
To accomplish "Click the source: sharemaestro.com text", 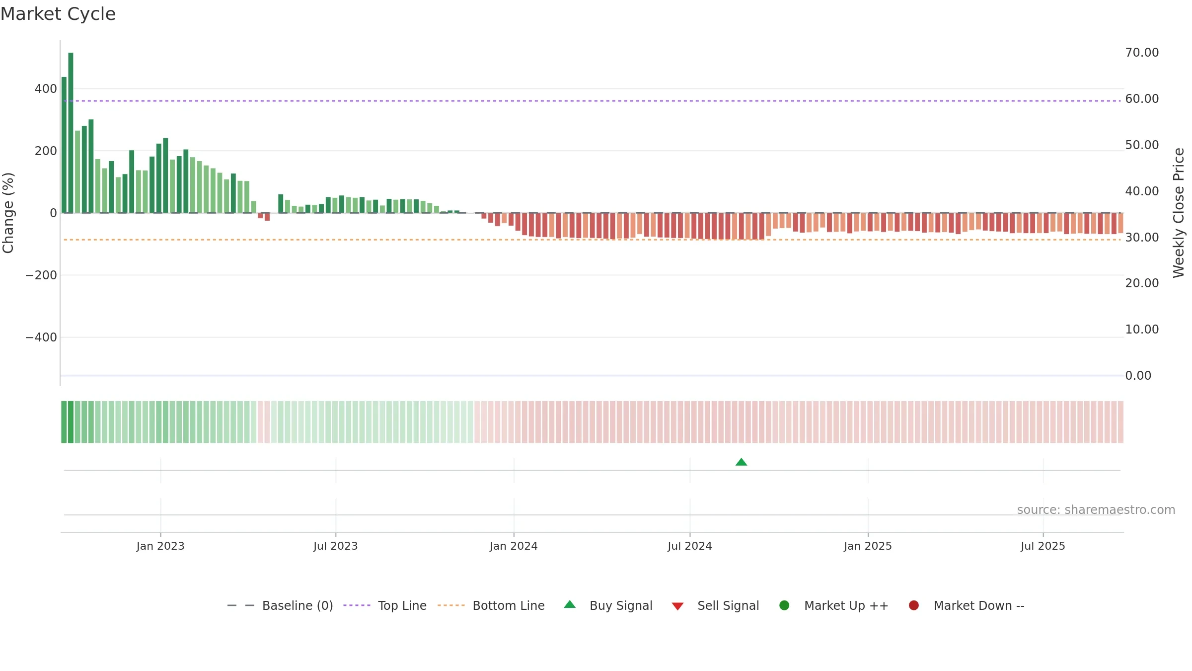I will [x=1096, y=510].
